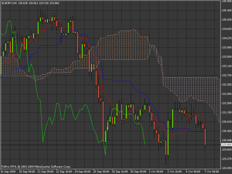Screen dimensions: 232x174
Task: Click the FxPro MT4 MetaQuotes copyright text
Action: click(36, 167)
